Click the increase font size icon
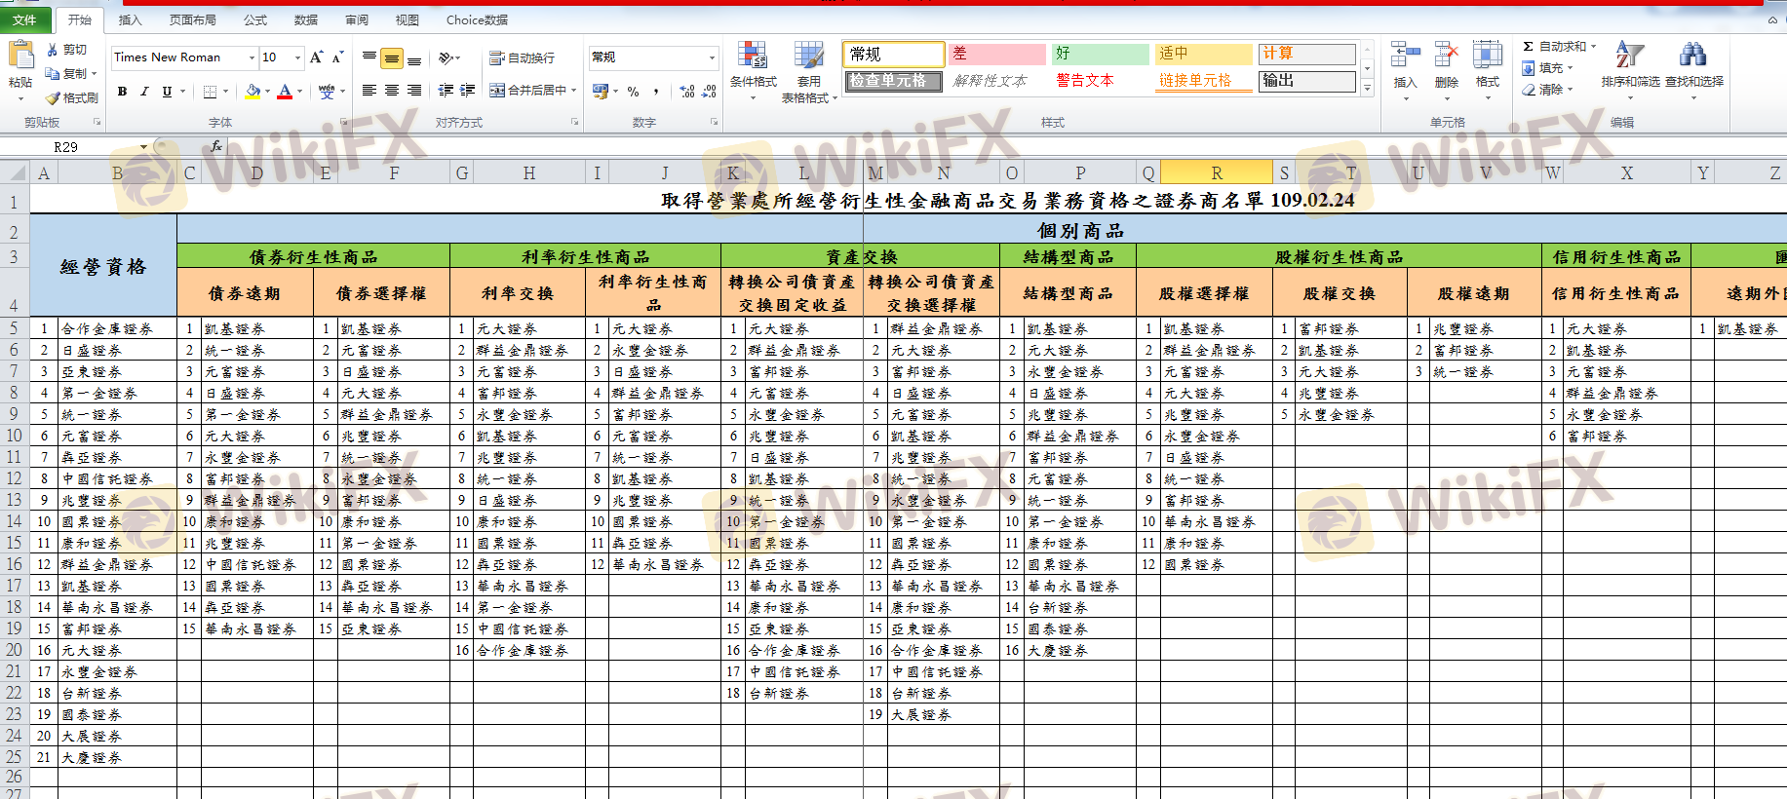This screenshot has height=799, width=1787. tap(316, 57)
